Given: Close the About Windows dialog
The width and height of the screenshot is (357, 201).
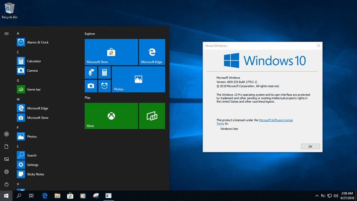Looking at the screenshot, I should (318, 46).
